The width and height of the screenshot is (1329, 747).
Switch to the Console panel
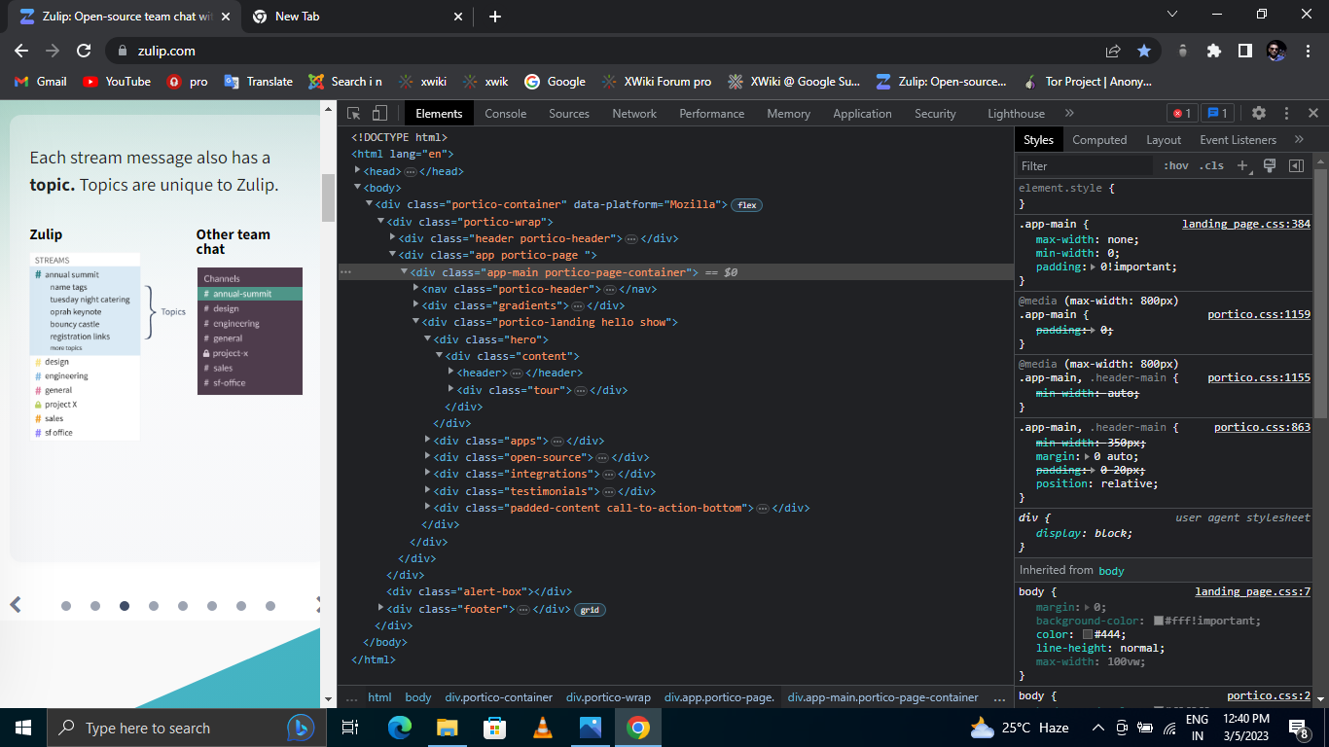[x=505, y=113]
